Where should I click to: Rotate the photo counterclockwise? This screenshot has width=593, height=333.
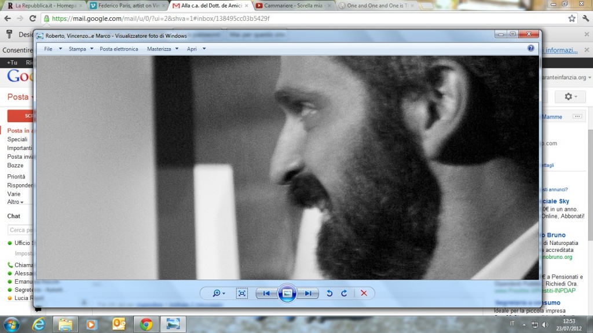330,294
